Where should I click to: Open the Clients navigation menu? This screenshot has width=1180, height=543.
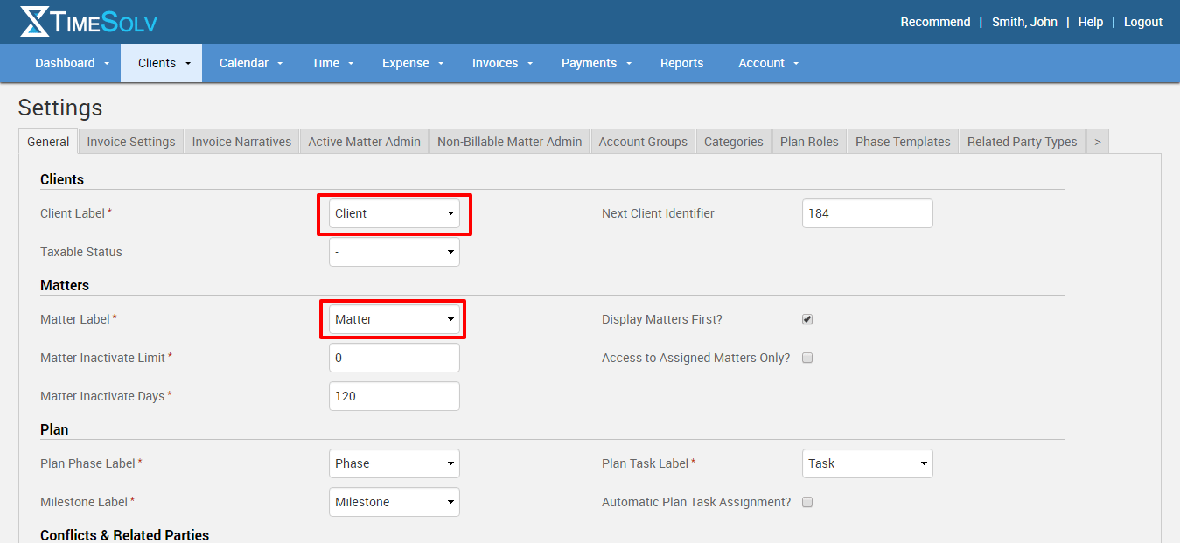click(x=160, y=63)
